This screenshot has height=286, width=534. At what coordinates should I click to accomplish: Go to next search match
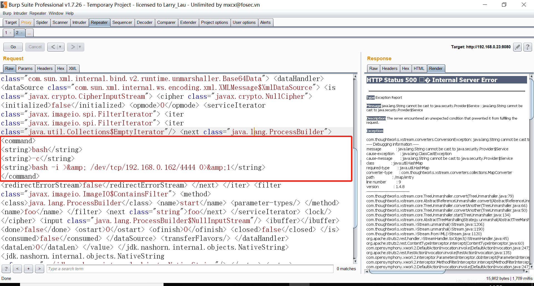39,269
